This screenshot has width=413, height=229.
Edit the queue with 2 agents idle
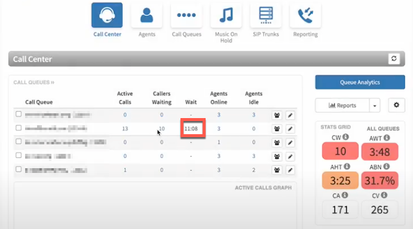pos(290,170)
